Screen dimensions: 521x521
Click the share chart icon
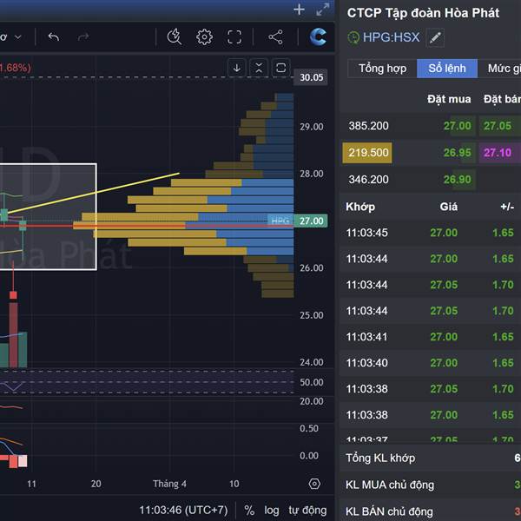pyautogui.click(x=275, y=36)
